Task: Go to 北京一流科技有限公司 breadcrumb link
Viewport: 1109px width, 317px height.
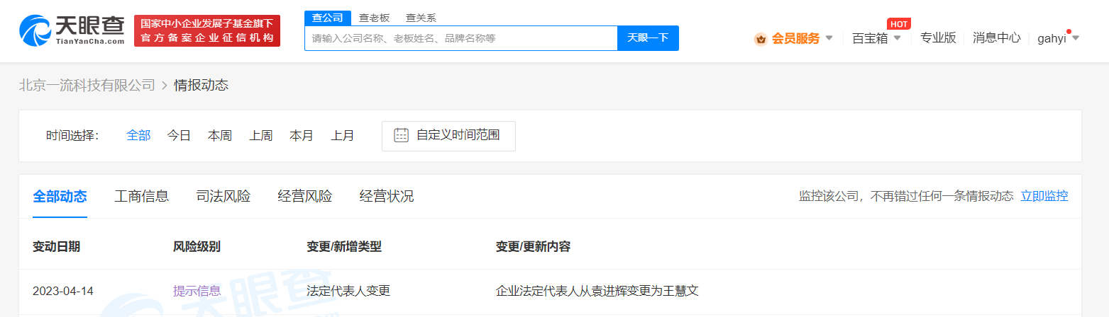Action: pos(87,85)
